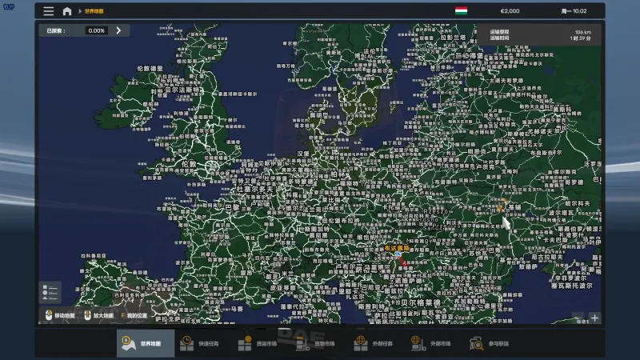640x360 pixels.
Task: Click the orange destination marker near 基辅
Action: [x=502, y=205]
